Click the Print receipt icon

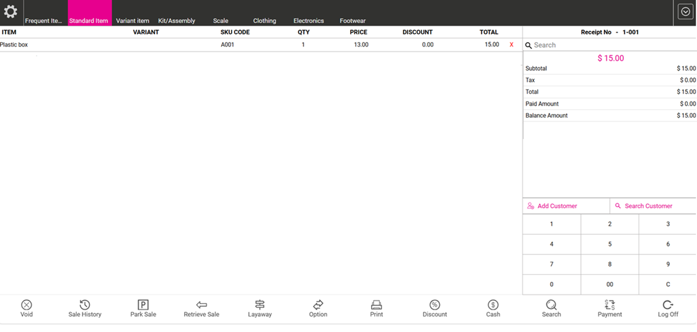click(x=376, y=305)
